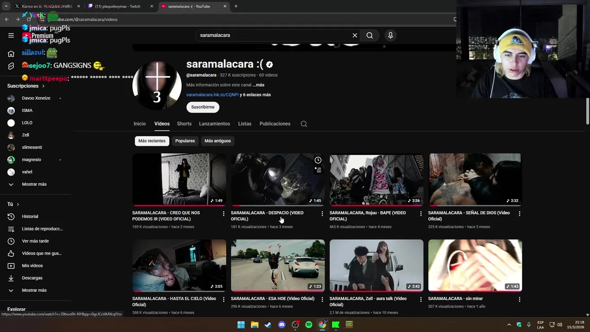Expand Mostrar más under Descargas
This screenshot has height=332, width=590.
click(35, 290)
